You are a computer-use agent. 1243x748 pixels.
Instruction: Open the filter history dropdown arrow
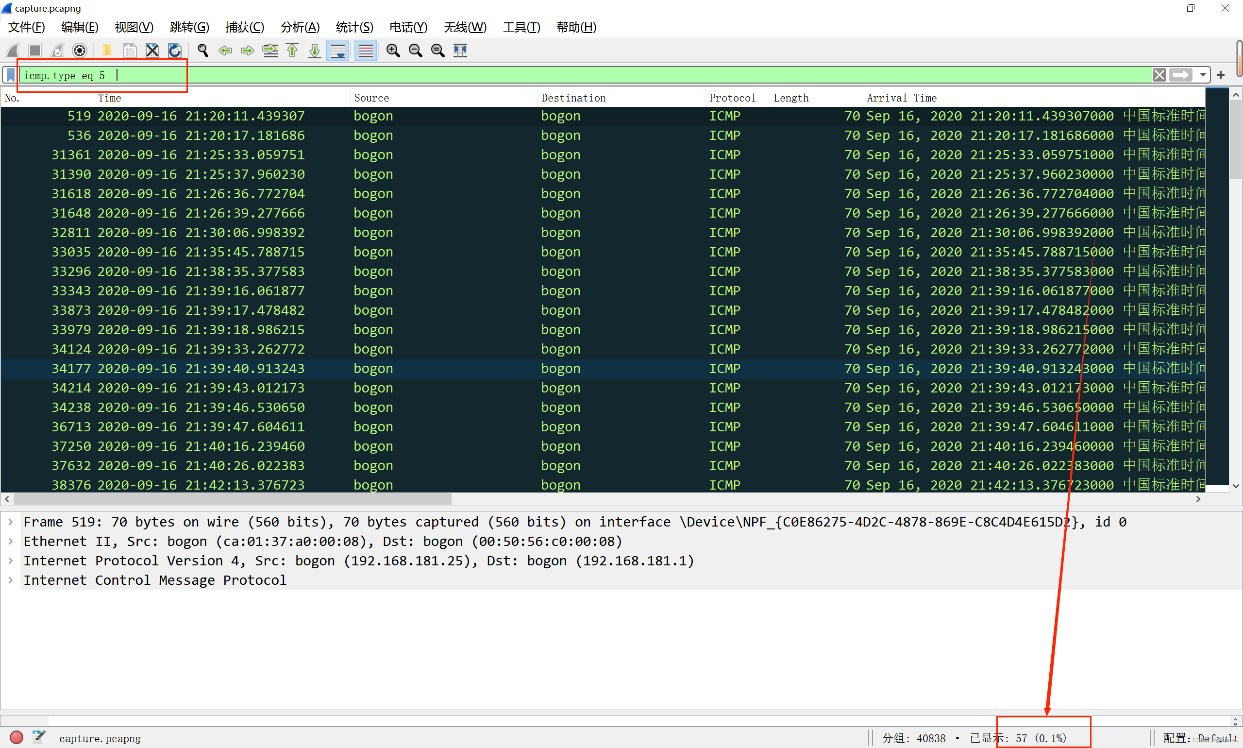[1203, 75]
